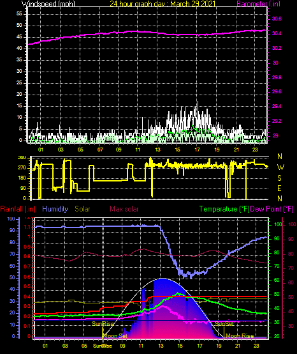Click the 29.8 barometer scale value
This screenshot has height=354, width=297.
277,77
